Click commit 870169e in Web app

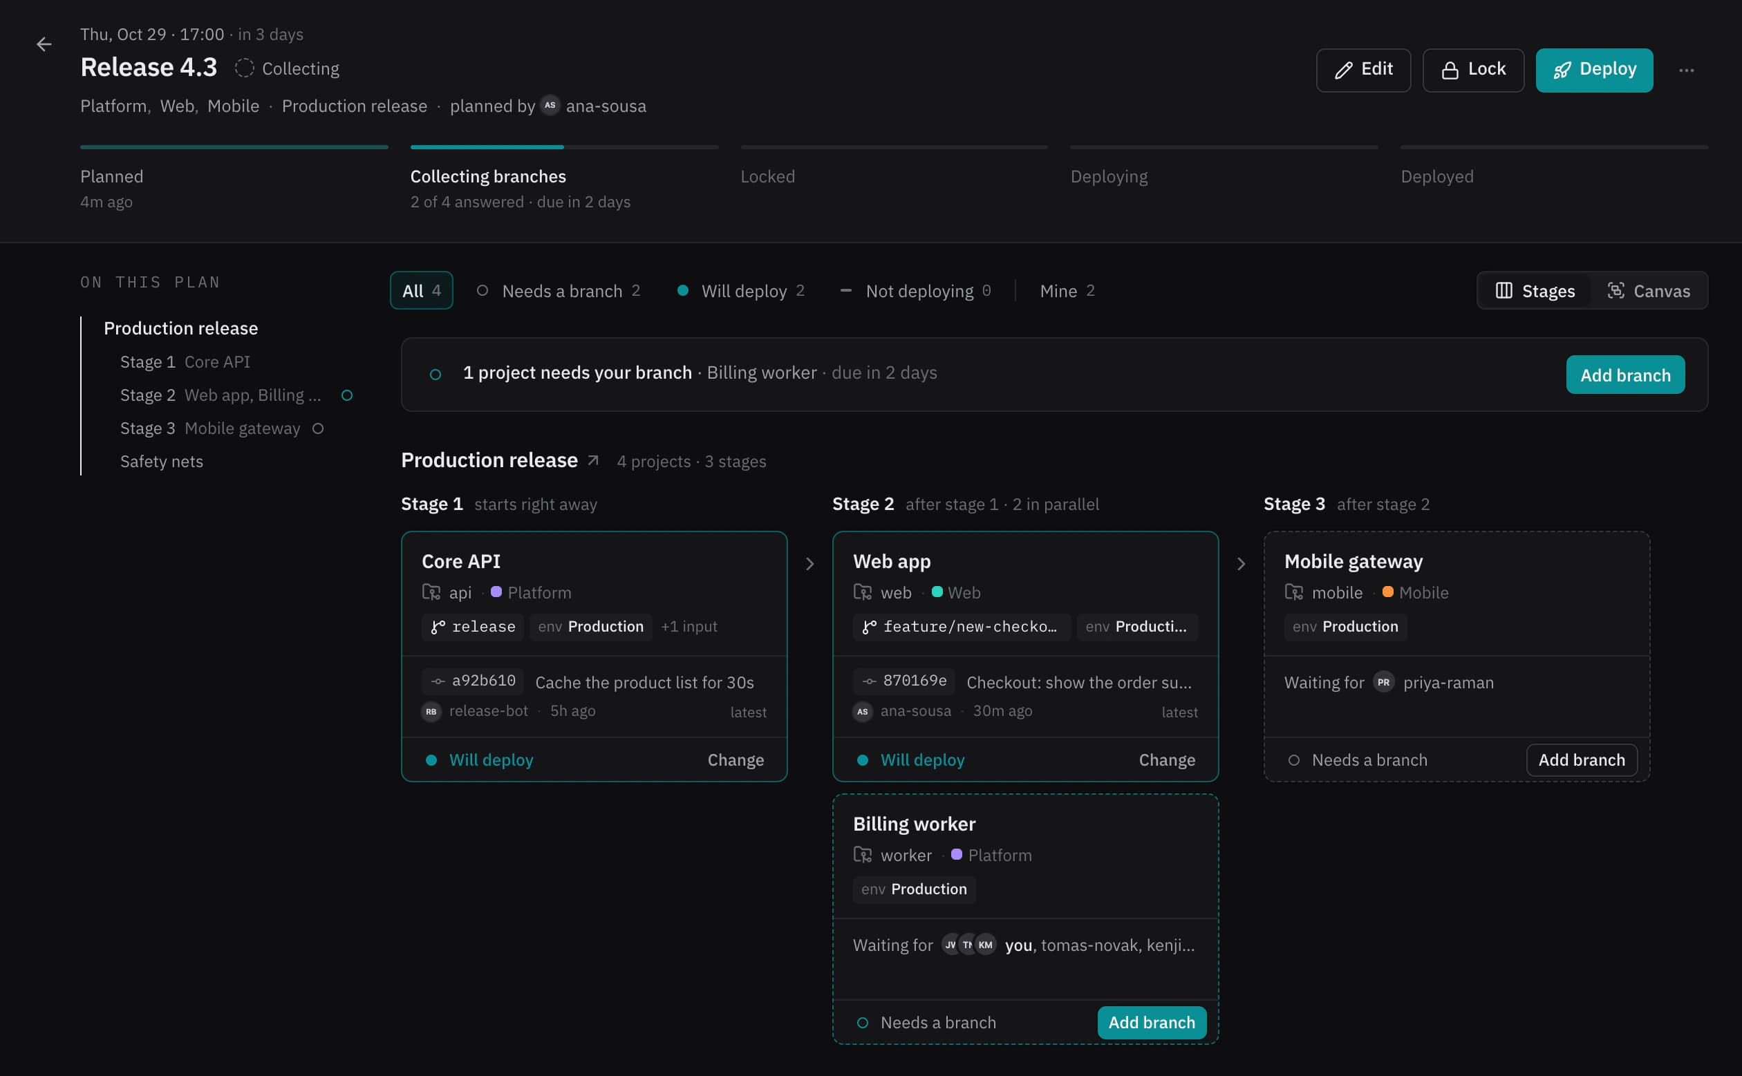(x=904, y=681)
